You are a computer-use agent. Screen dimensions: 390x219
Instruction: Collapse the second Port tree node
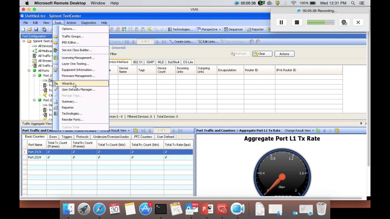pos(34,100)
